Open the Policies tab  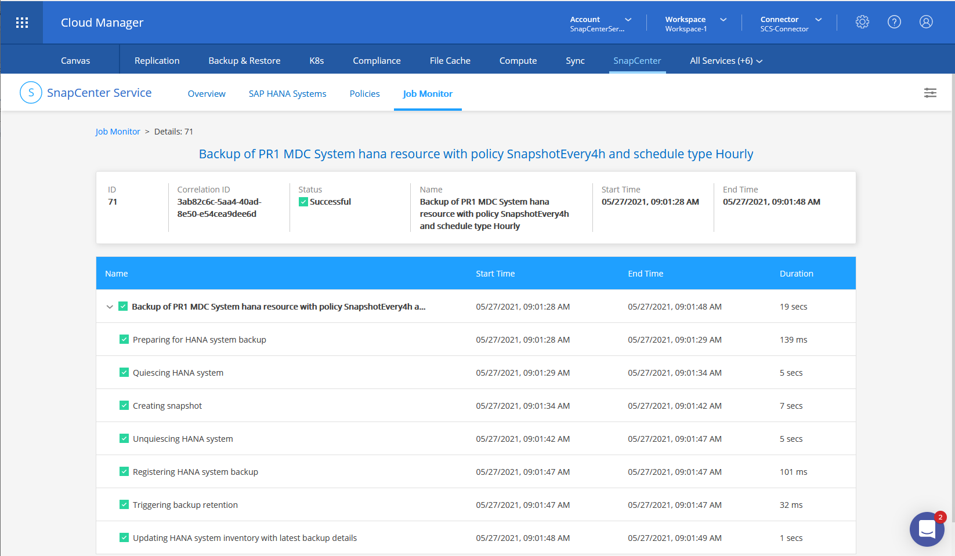coord(364,94)
